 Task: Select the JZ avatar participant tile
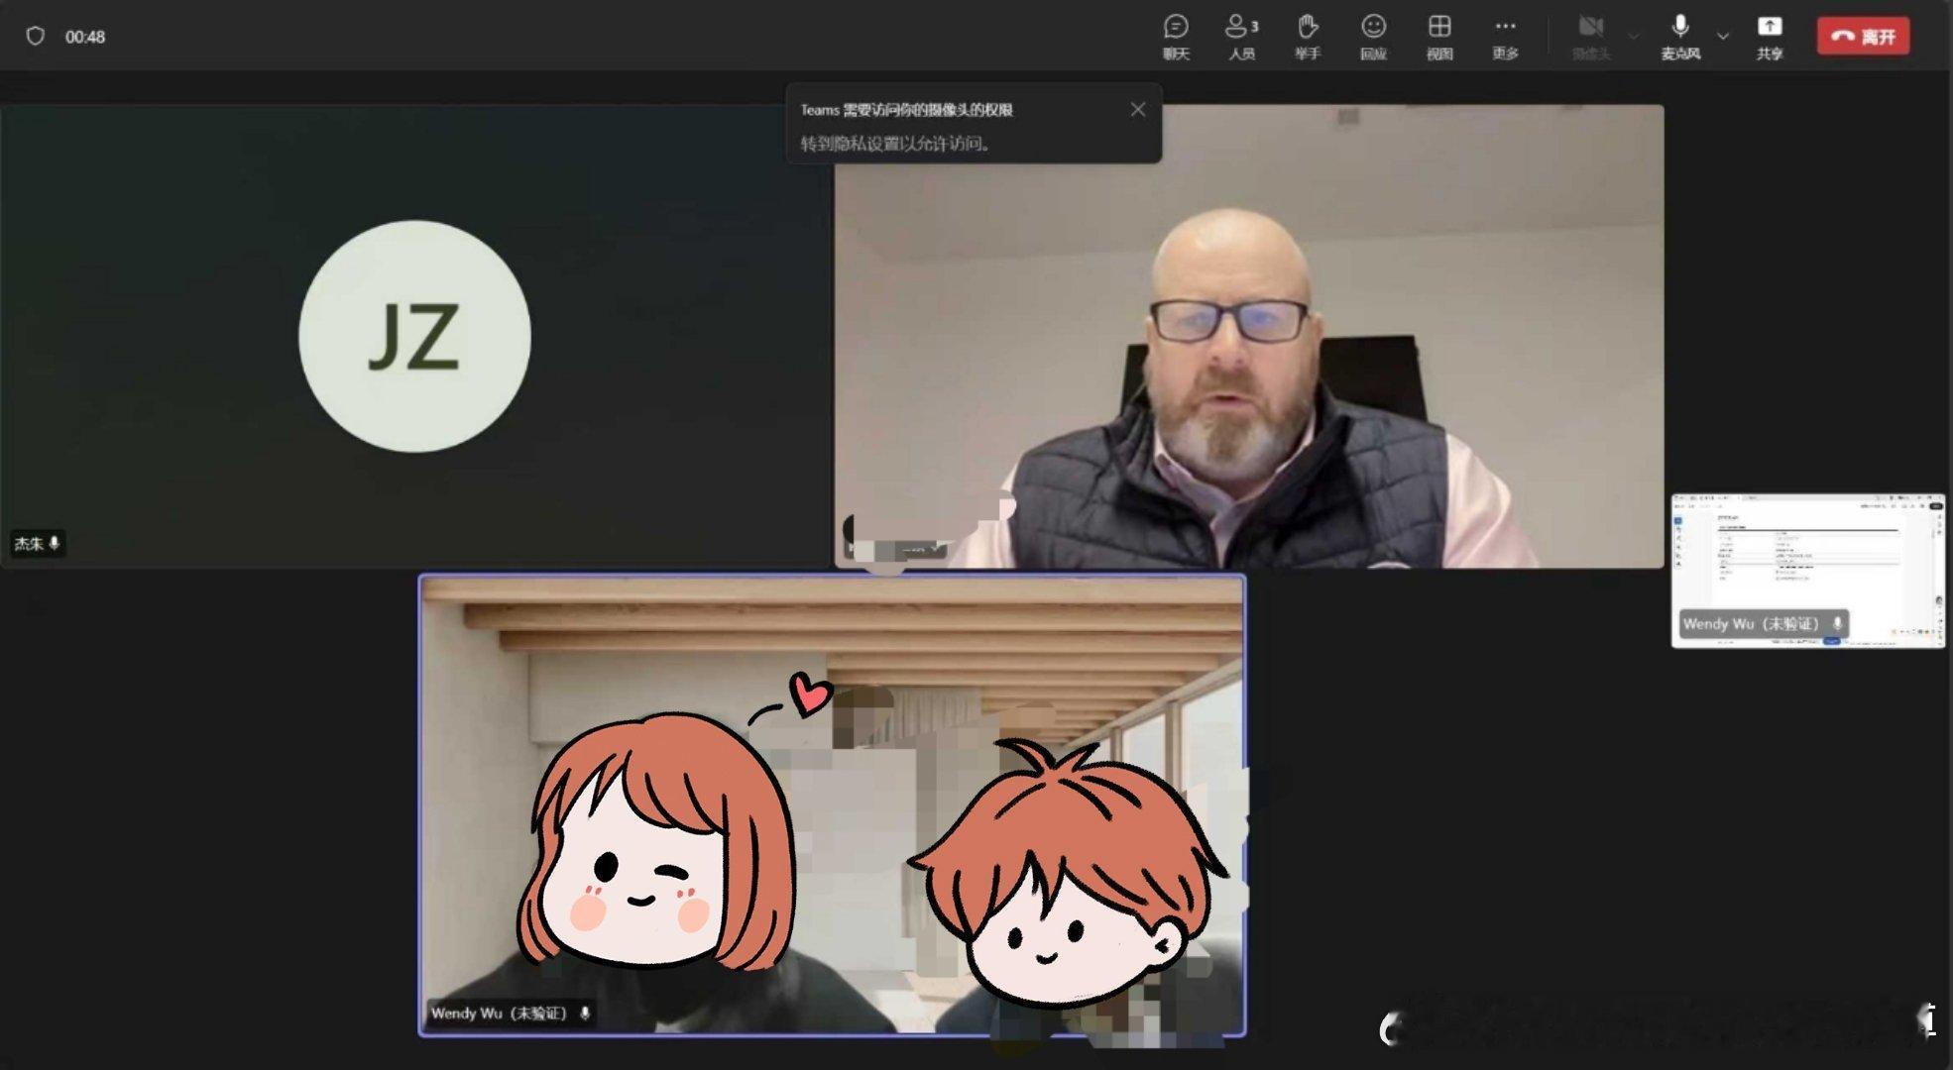tap(414, 337)
